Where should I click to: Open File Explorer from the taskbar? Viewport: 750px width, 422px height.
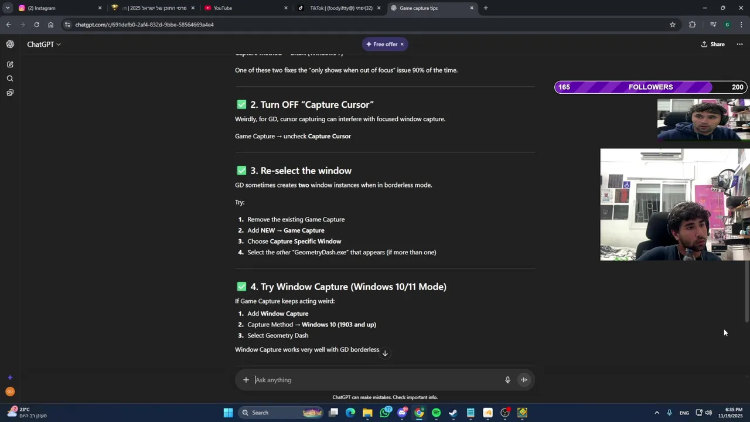367,413
